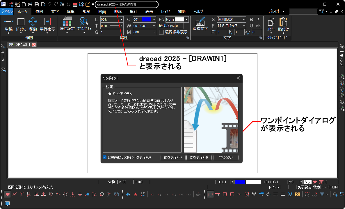
Task: Open the L layer dropdown
Action: [121, 19]
